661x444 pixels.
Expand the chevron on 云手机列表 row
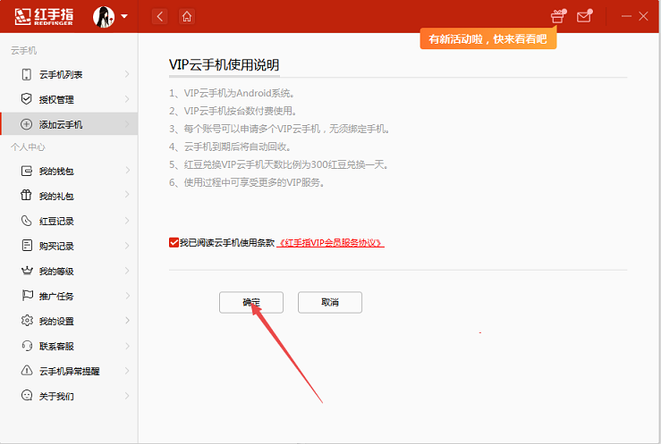tap(127, 74)
